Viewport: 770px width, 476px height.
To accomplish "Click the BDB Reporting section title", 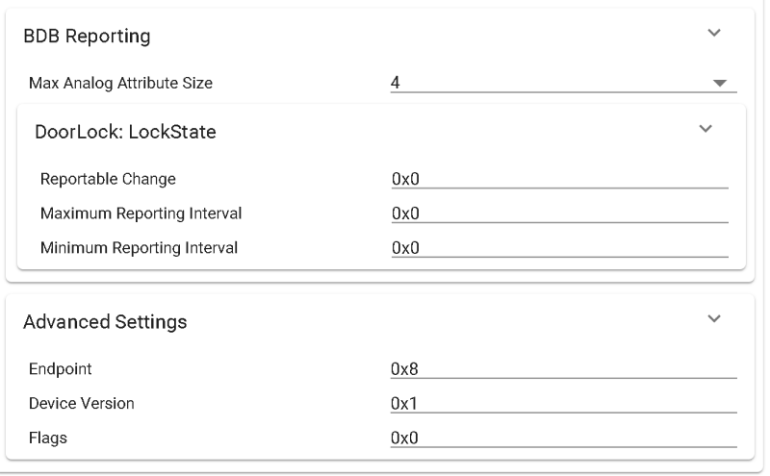I will [x=87, y=37].
